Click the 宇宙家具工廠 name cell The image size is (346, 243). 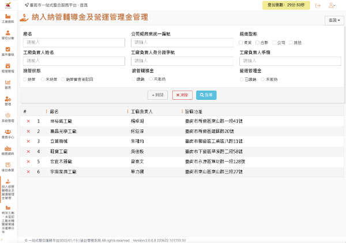tap(63, 171)
